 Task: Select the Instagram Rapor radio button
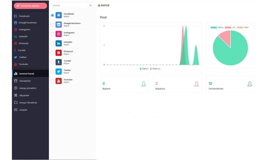point(52,34)
